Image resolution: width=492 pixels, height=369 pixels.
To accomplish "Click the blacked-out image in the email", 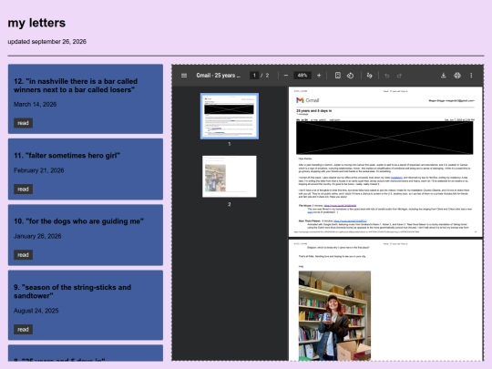I will 384,138.
